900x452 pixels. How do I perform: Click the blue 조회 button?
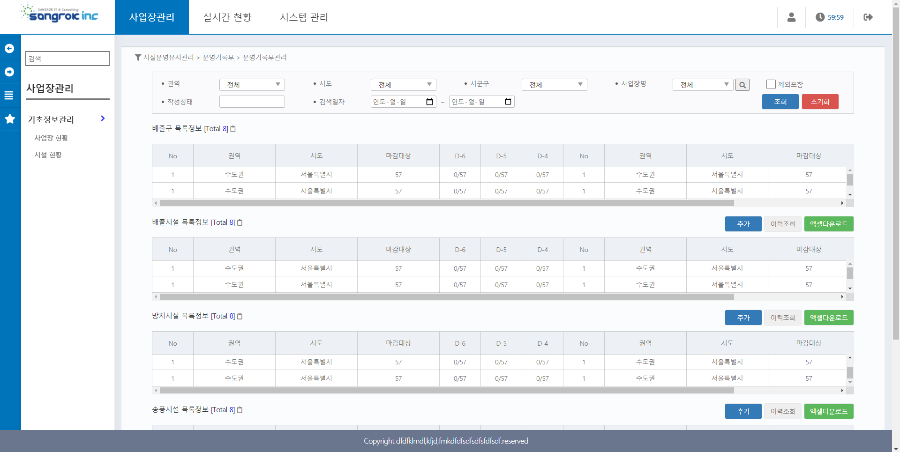point(780,102)
